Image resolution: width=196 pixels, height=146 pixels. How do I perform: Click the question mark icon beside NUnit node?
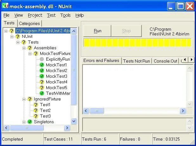click(x=18, y=37)
